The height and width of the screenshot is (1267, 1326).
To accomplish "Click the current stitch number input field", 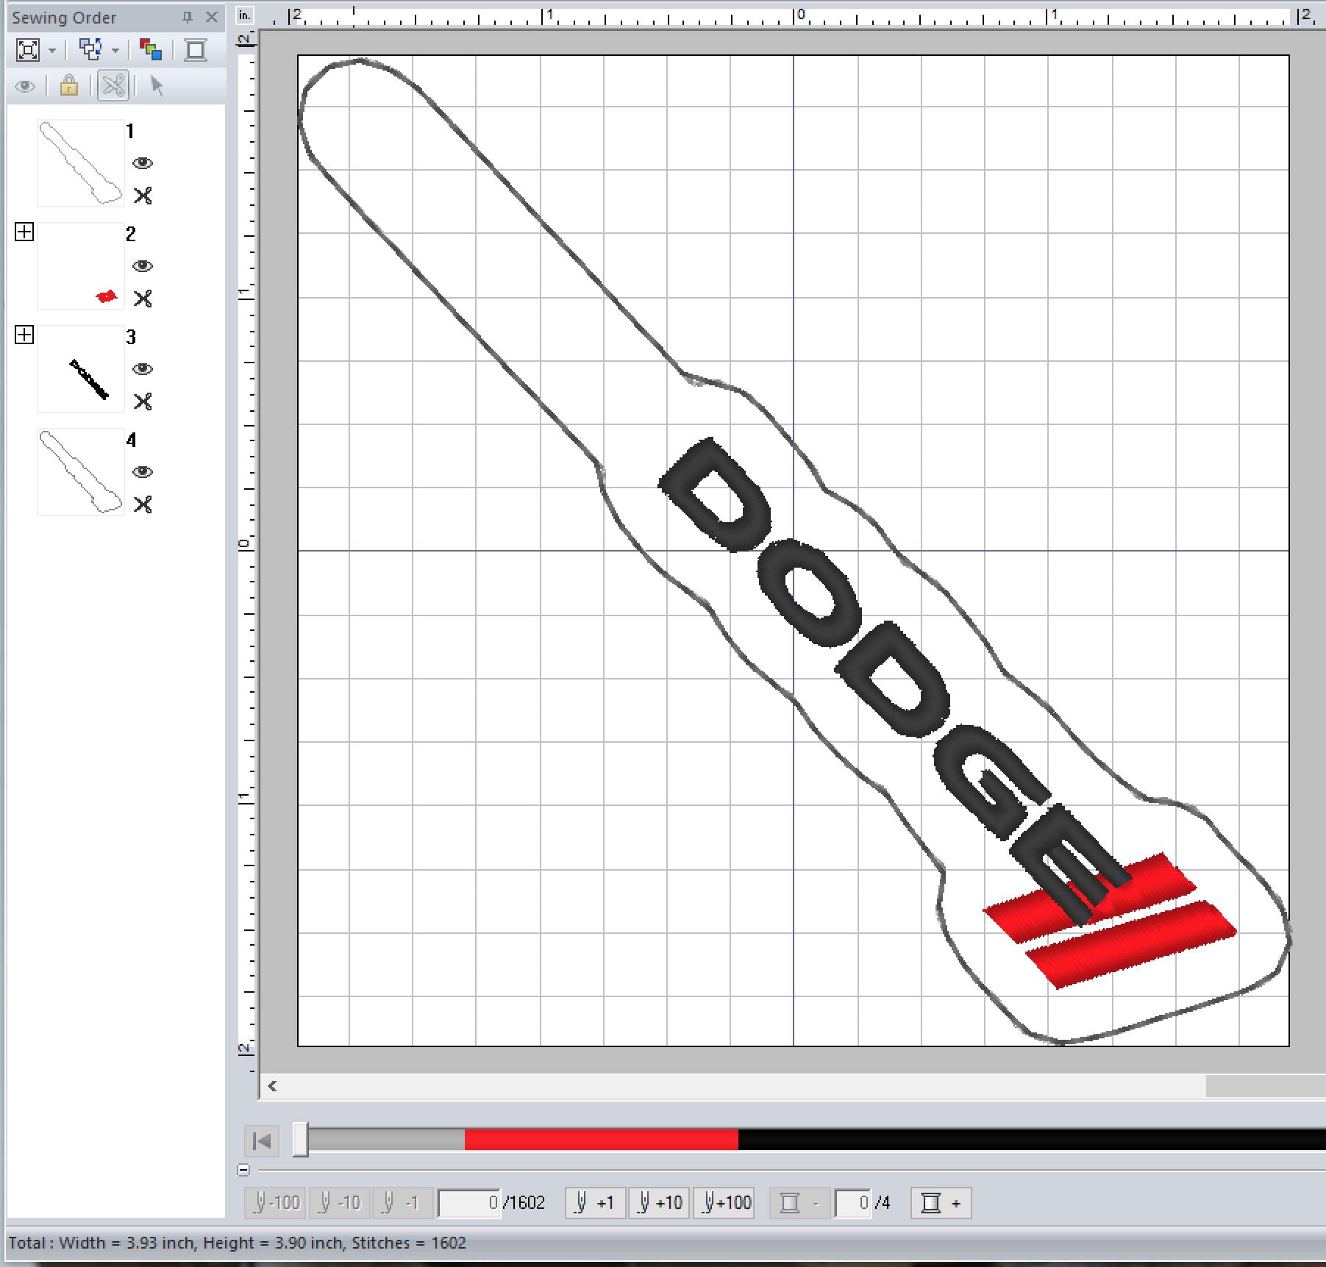I will point(469,1203).
